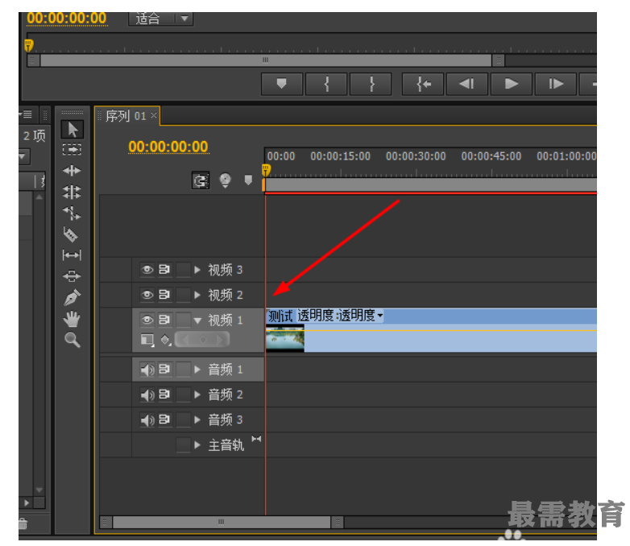Expand the 视频 3 track
630x546 pixels.
197,270
